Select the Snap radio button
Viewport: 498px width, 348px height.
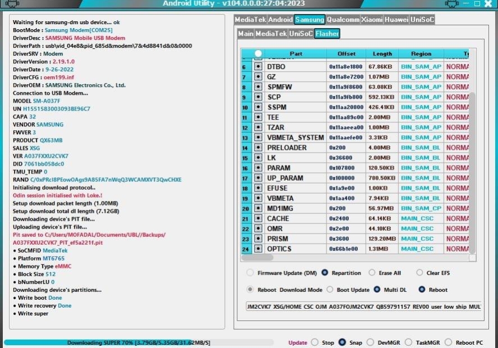342,342
